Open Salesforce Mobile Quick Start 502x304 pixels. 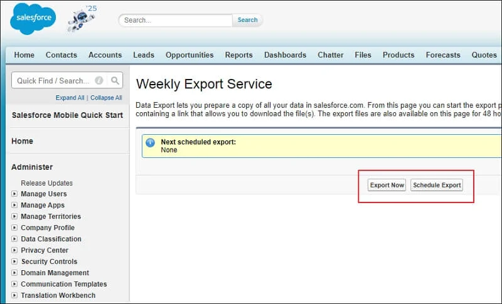67,115
